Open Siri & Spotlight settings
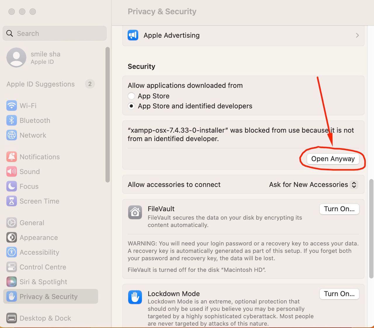The image size is (374, 328). click(51, 282)
